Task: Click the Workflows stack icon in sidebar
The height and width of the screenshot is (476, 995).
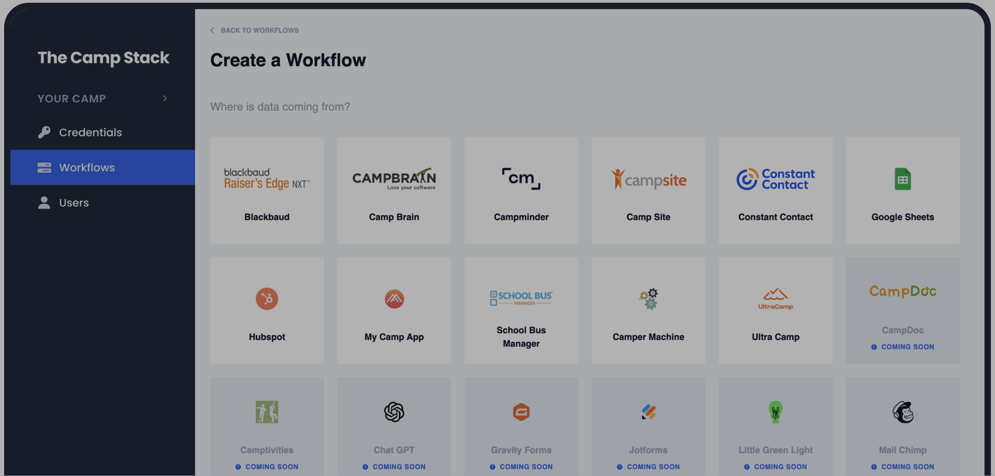Action: pos(44,168)
